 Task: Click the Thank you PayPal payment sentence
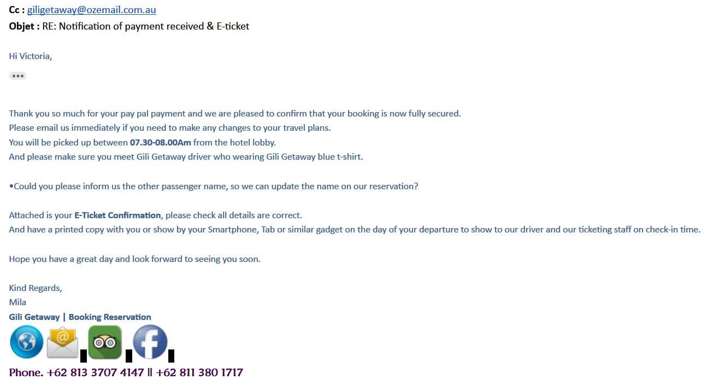click(235, 114)
